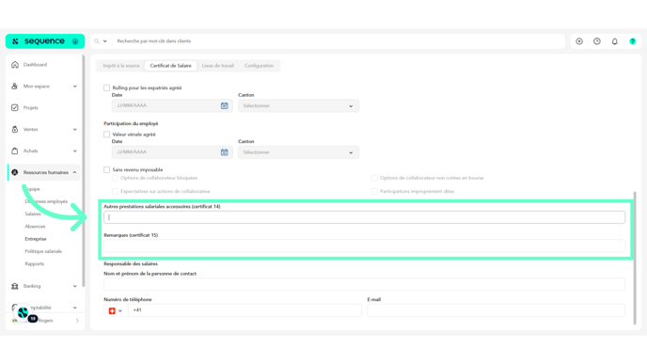The height and width of the screenshot is (364, 647).
Task: Open calendar picker for Valeur vénale date
Action: tap(225, 151)
